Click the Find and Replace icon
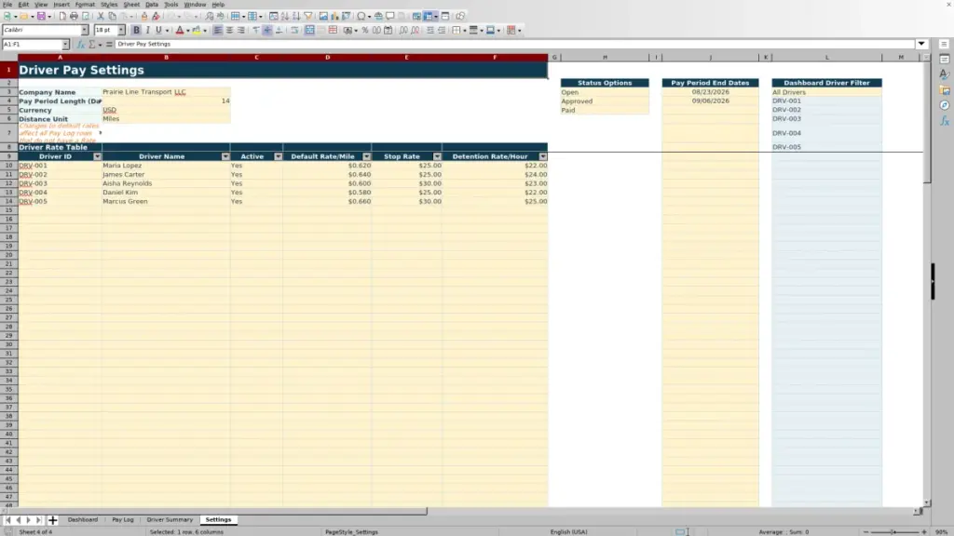 [209, 16]
